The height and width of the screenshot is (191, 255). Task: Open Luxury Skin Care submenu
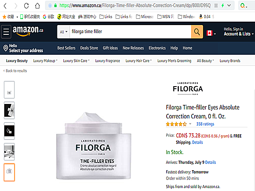click(76, 61)
